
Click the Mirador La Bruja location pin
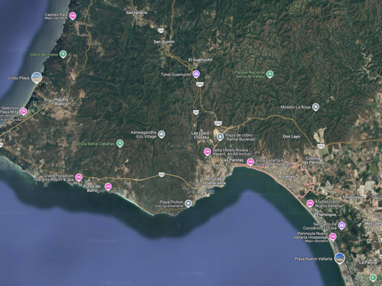(316, 107)
